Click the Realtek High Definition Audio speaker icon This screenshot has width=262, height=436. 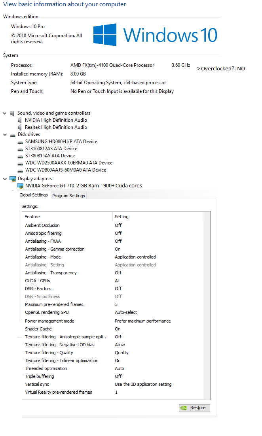tap(19, 127)
